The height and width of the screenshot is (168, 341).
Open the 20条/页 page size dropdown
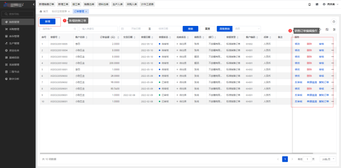(x=328, y=159)
